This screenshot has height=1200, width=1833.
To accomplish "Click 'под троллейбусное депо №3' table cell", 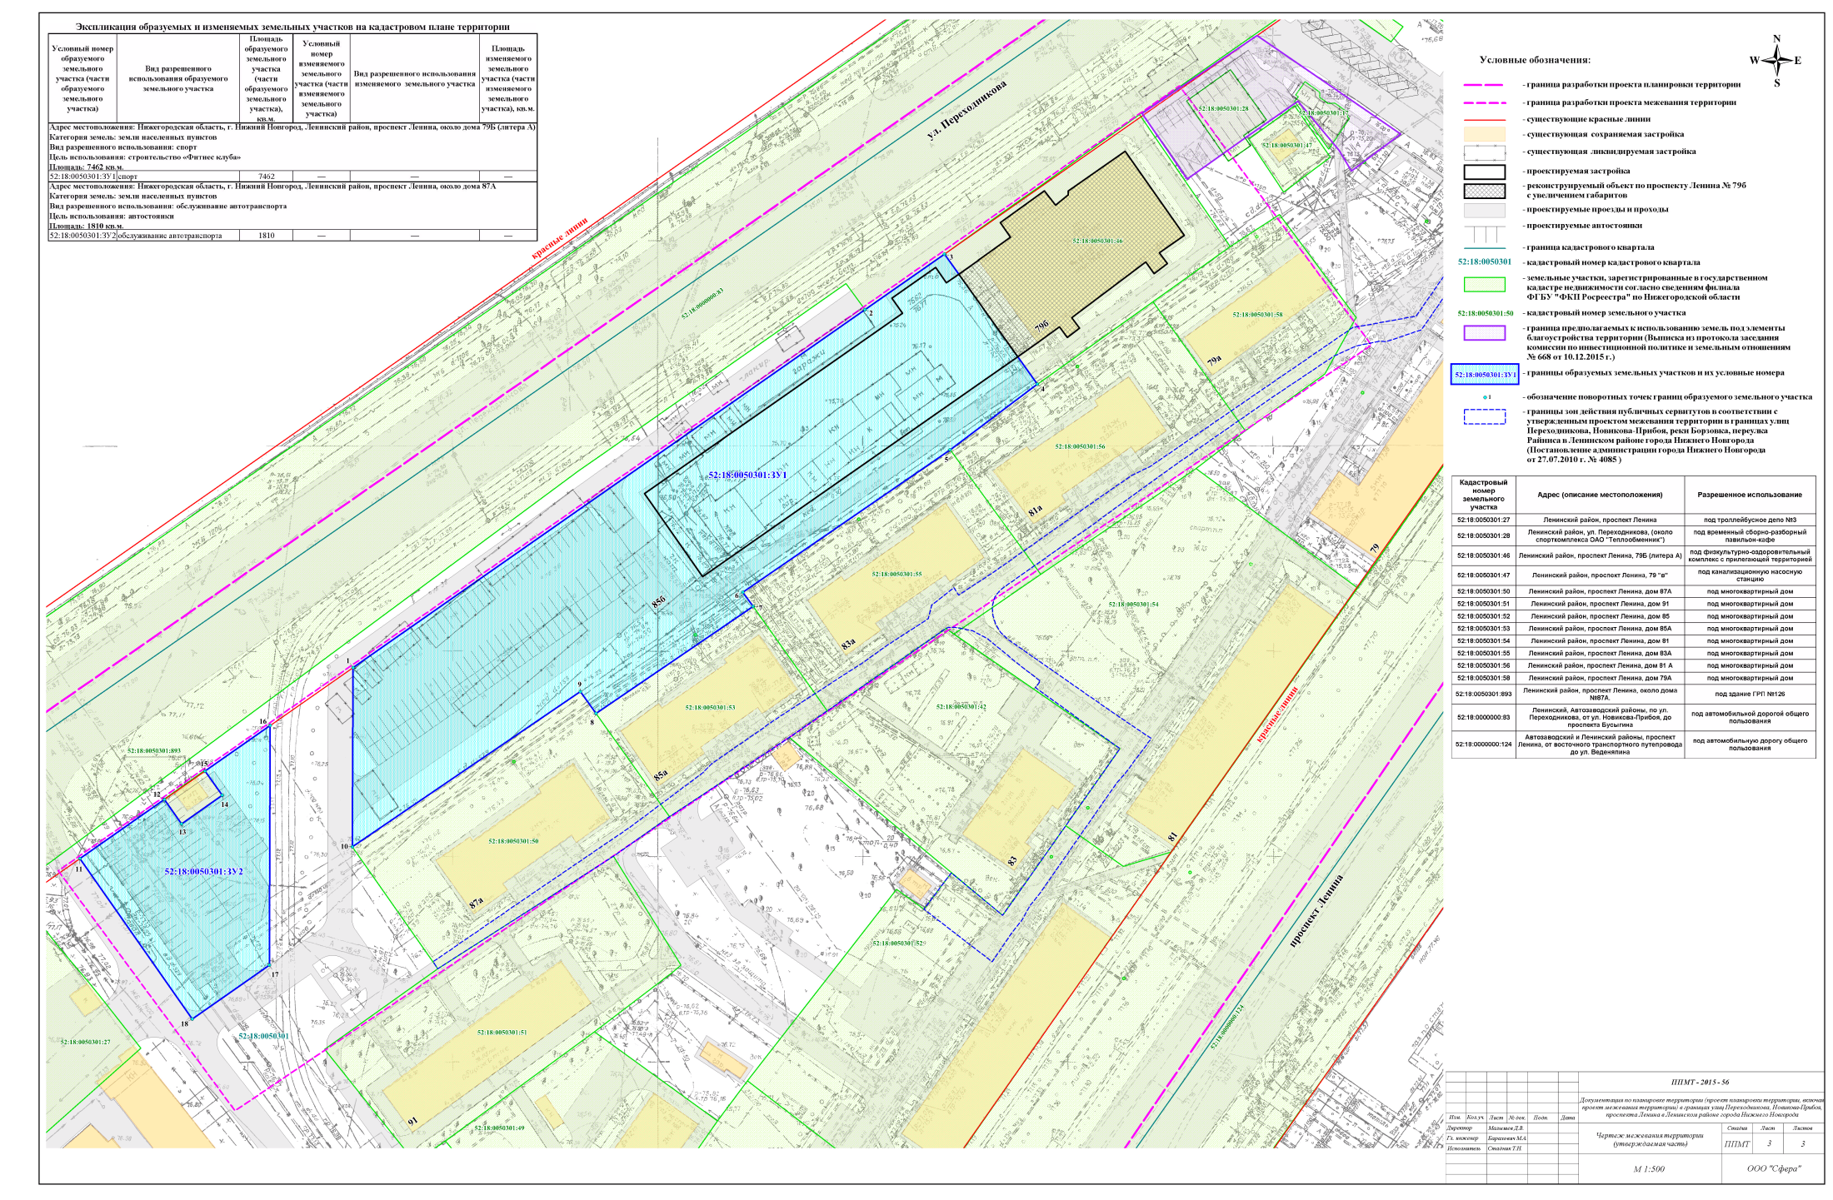I will pyautogui.click(x=1749, y=520).
